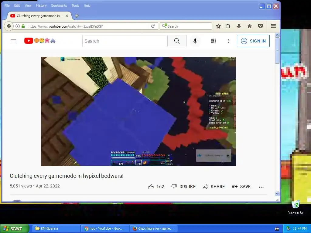Image resolution: width=311 pixels, height=233 pixels.
Task: Go back to previous page
Action: [9, 26]
